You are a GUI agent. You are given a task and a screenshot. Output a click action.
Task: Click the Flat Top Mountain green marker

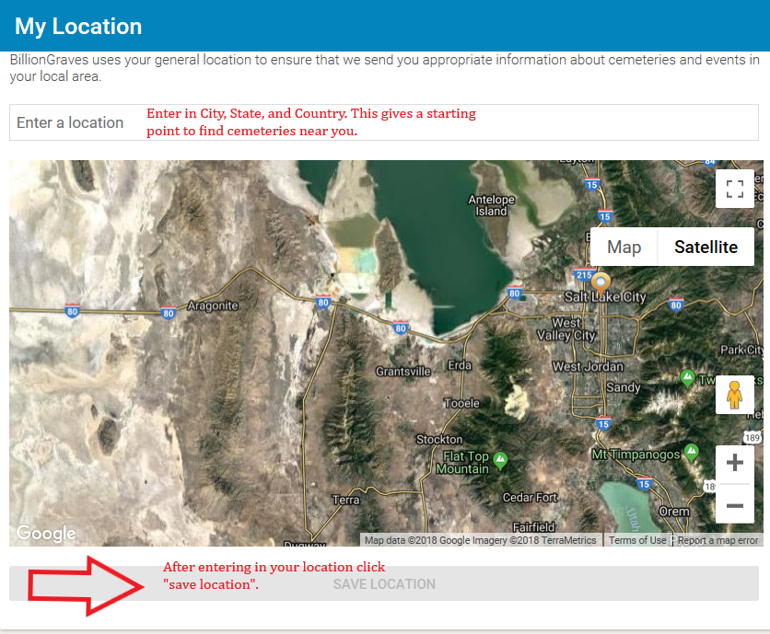coord(500,460)
